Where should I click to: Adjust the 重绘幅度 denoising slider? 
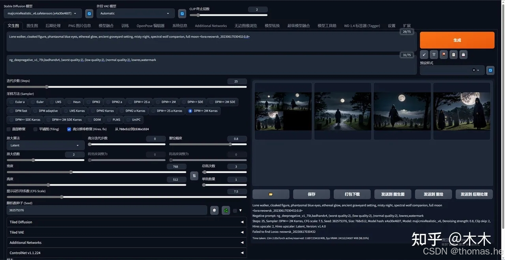[x=208, y=144]
